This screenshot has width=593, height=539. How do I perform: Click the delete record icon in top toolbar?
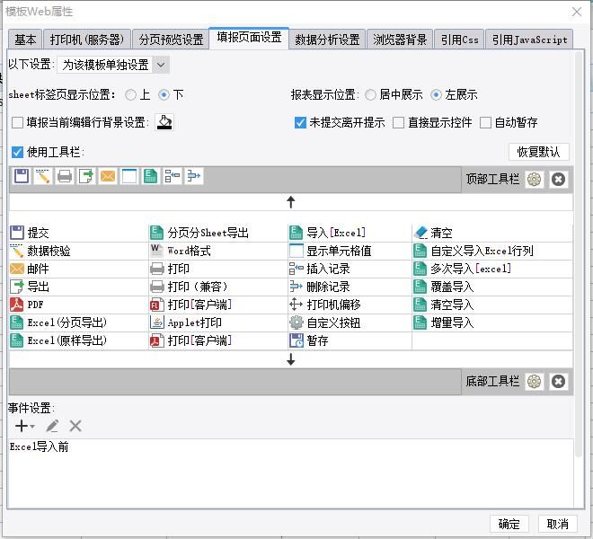click(x=194, y=176)
